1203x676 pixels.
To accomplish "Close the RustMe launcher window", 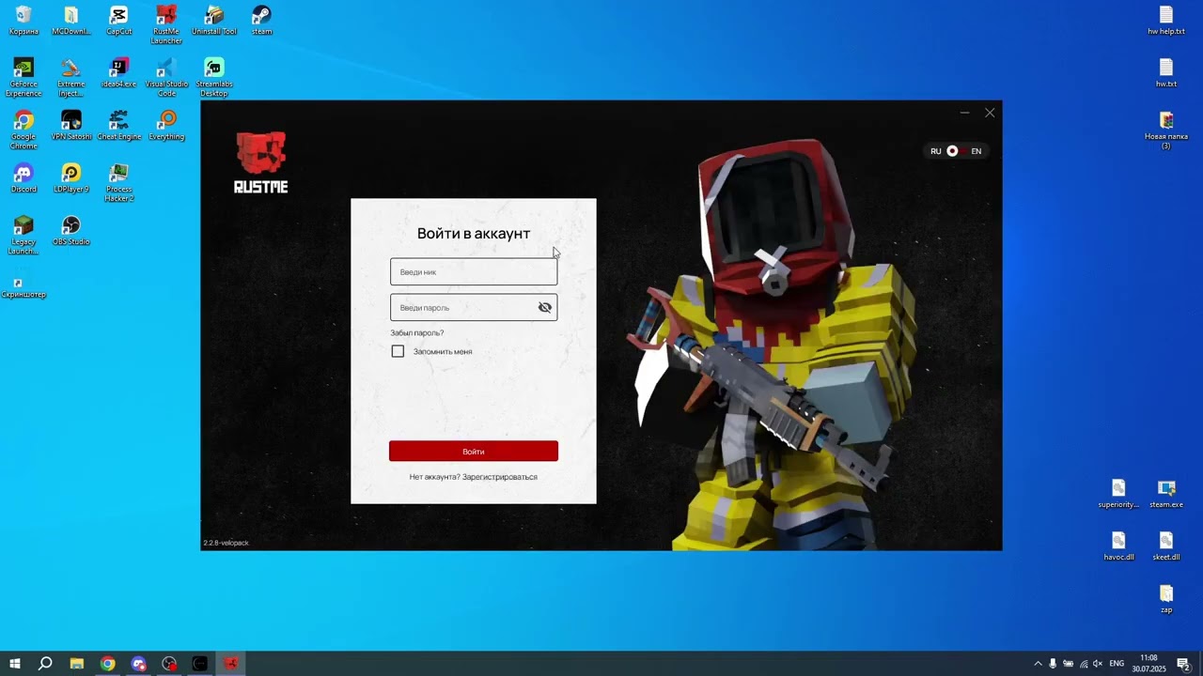I will tap(990, 113).
